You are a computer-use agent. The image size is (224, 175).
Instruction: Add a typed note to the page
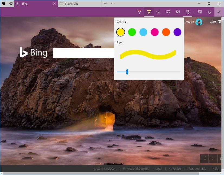point(168,12)
